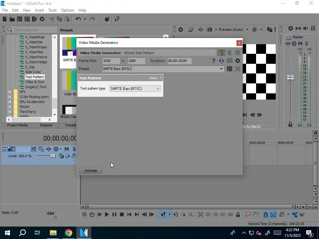Image resolution: width=319 pixels, height=239 pixels.
Task: Click the red Delete X icon in edit toolbar
Action: click(200, 214)
